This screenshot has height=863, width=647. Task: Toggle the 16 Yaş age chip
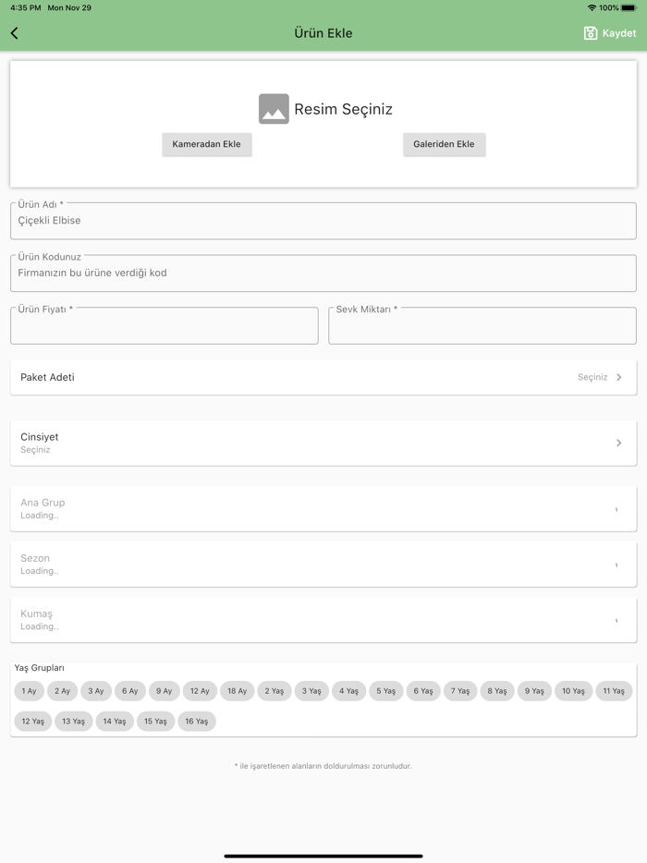[x=196, y=722]
